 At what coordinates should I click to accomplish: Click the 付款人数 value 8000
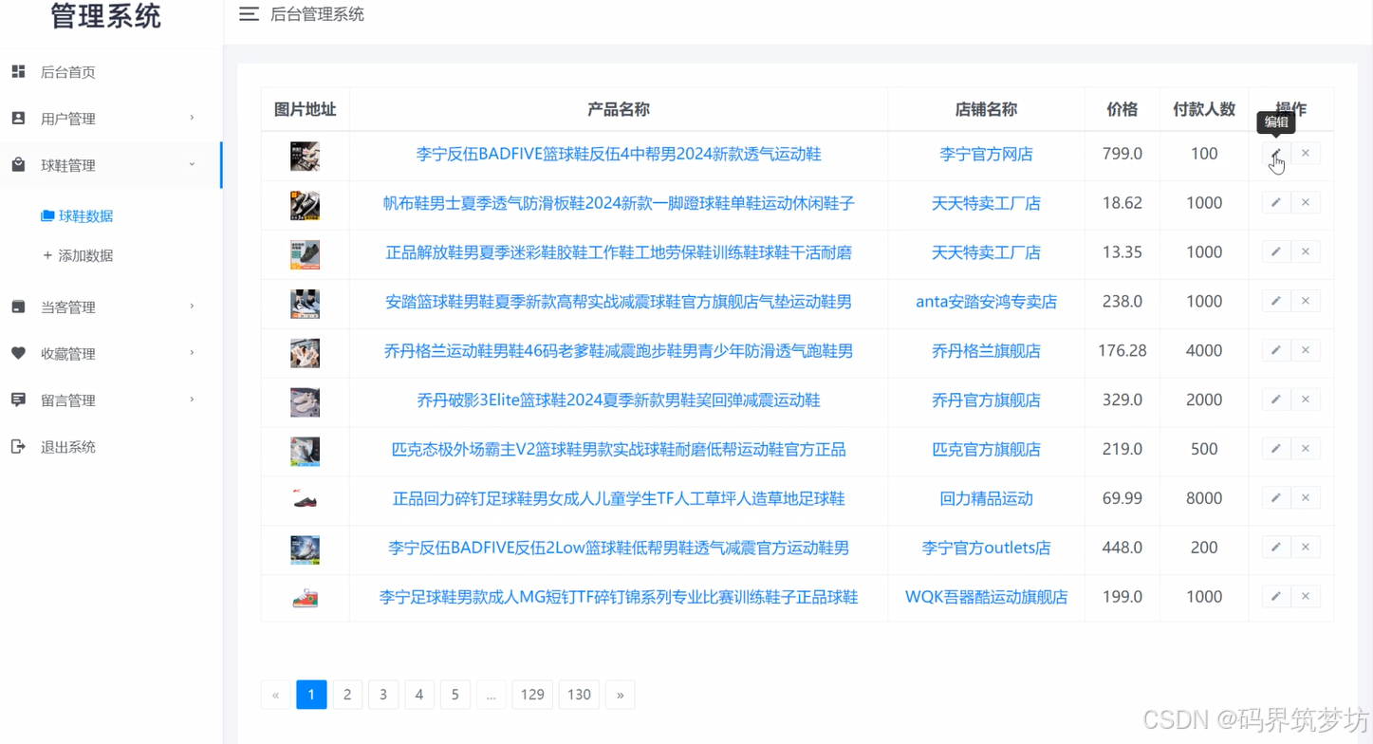pos(1204,498)
